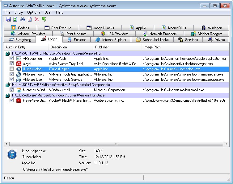Click the scrollbar left arrow
This screenshot has height=184, width=233.
6,144
